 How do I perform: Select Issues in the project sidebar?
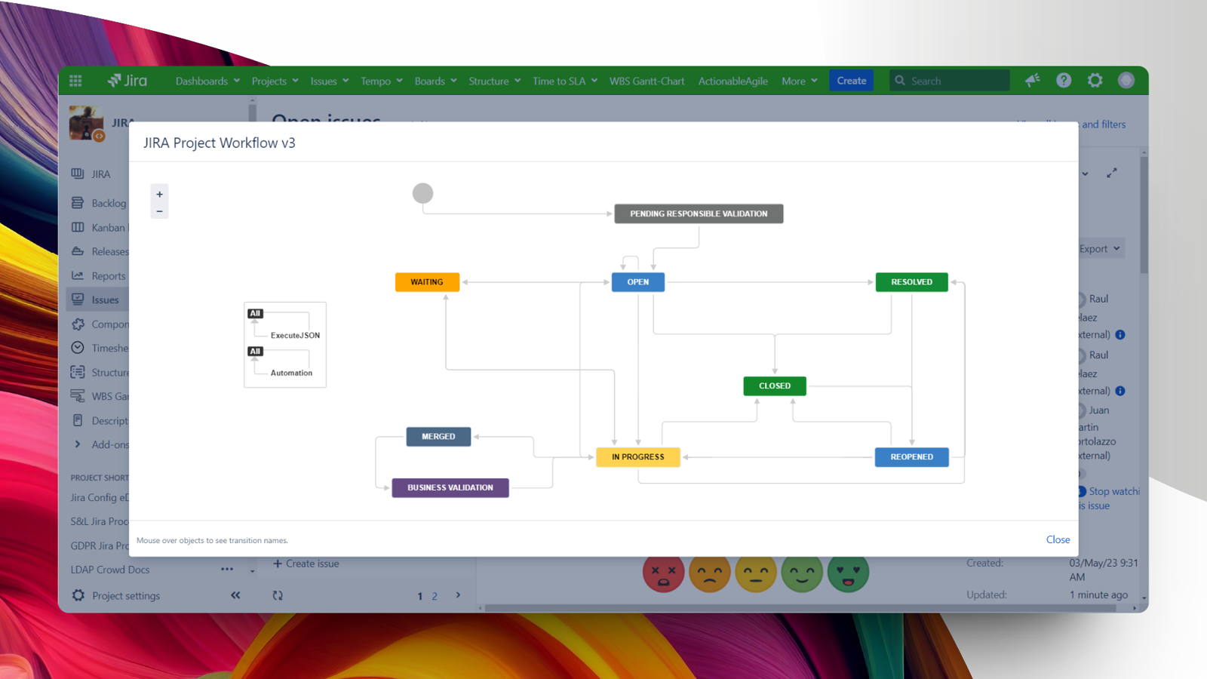point(99,300)
